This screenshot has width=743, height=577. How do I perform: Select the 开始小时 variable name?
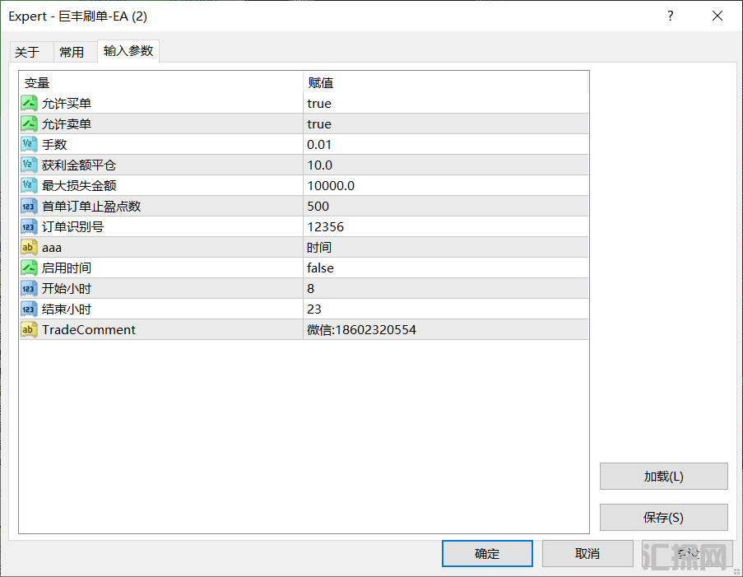[x=67, y=289]
